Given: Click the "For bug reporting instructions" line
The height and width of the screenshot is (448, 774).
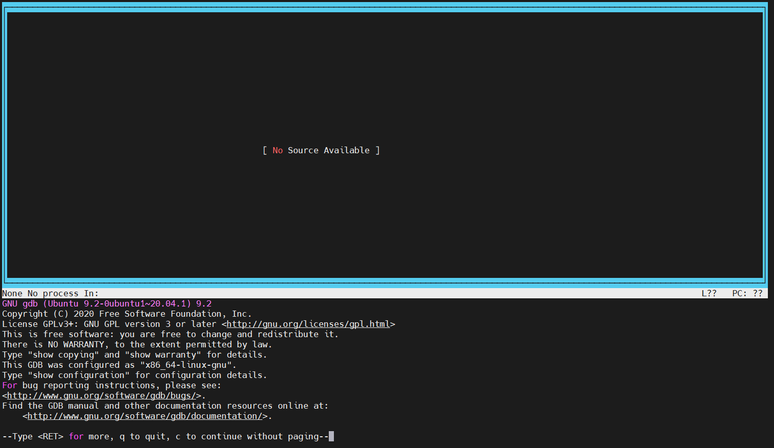Looking at the screenshot, I should click(111, 385).
